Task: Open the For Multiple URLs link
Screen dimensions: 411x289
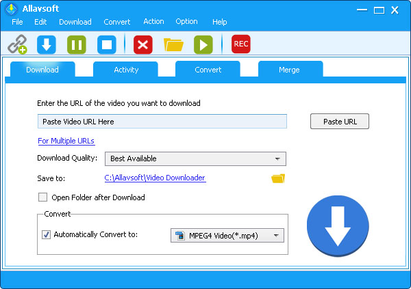Action: coord(66,141)
